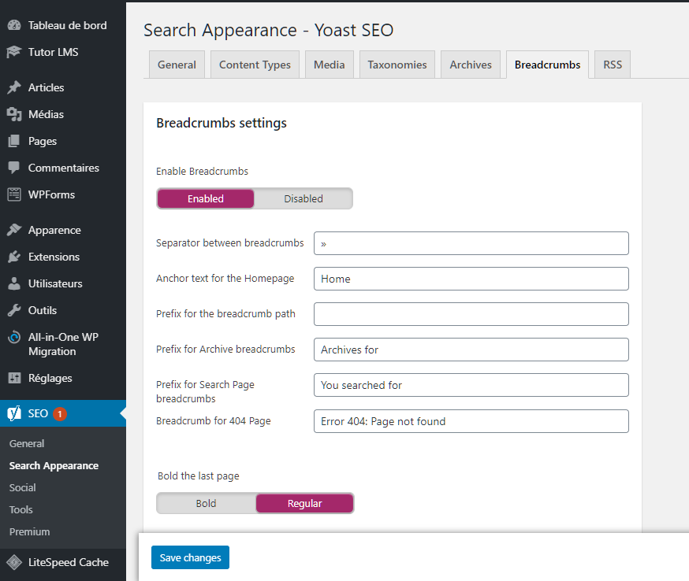Click the Apparence paintbrush icon

click(16, 230)
